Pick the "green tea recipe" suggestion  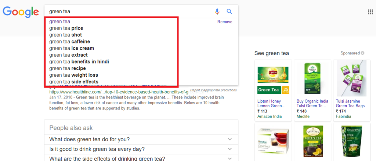tap(68, 69)
